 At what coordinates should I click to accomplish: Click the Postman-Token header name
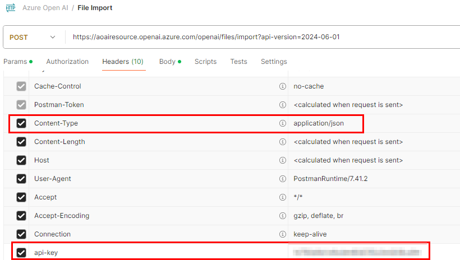(x=59, y=105)
